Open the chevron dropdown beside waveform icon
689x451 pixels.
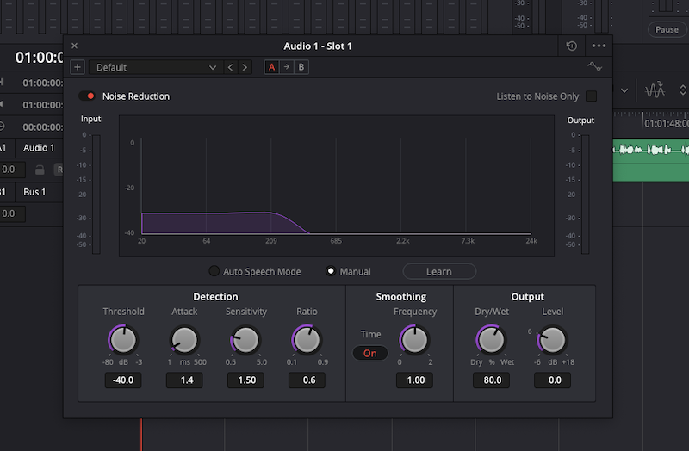pyautogui.click(x=624, y=90)
